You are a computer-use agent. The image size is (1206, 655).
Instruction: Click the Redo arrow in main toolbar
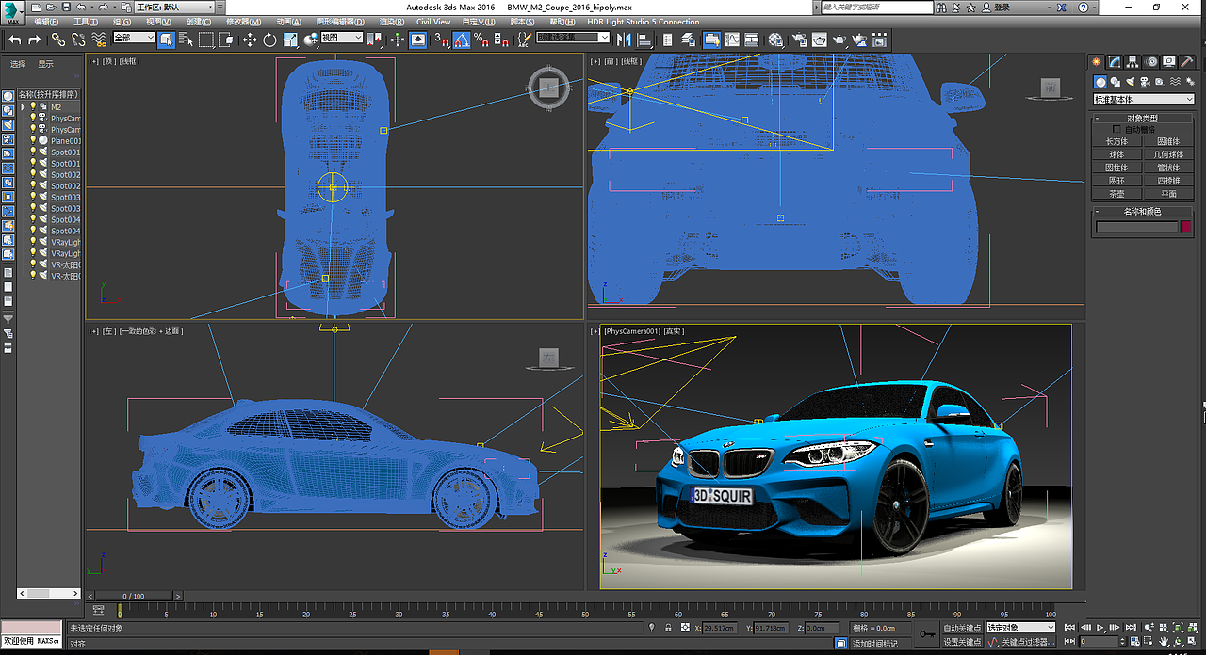tap(35, 40)
